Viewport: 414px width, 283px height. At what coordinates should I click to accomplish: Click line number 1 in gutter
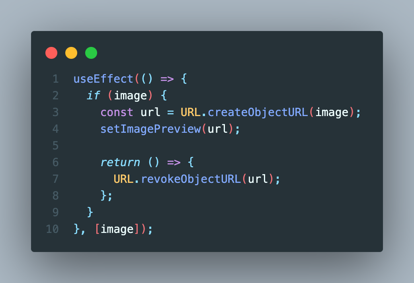tap(55, 79)
